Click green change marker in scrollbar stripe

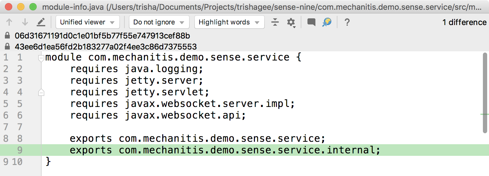[x=485, y=114]
